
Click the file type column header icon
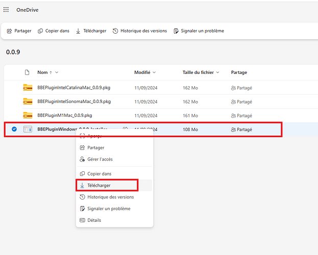[27, 72]
